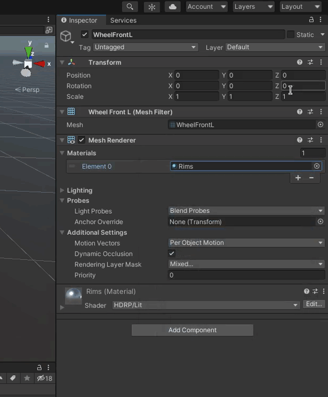This screenshot has height=397, width=328.
Task: Click the Scale Z field
Action: 303,97
